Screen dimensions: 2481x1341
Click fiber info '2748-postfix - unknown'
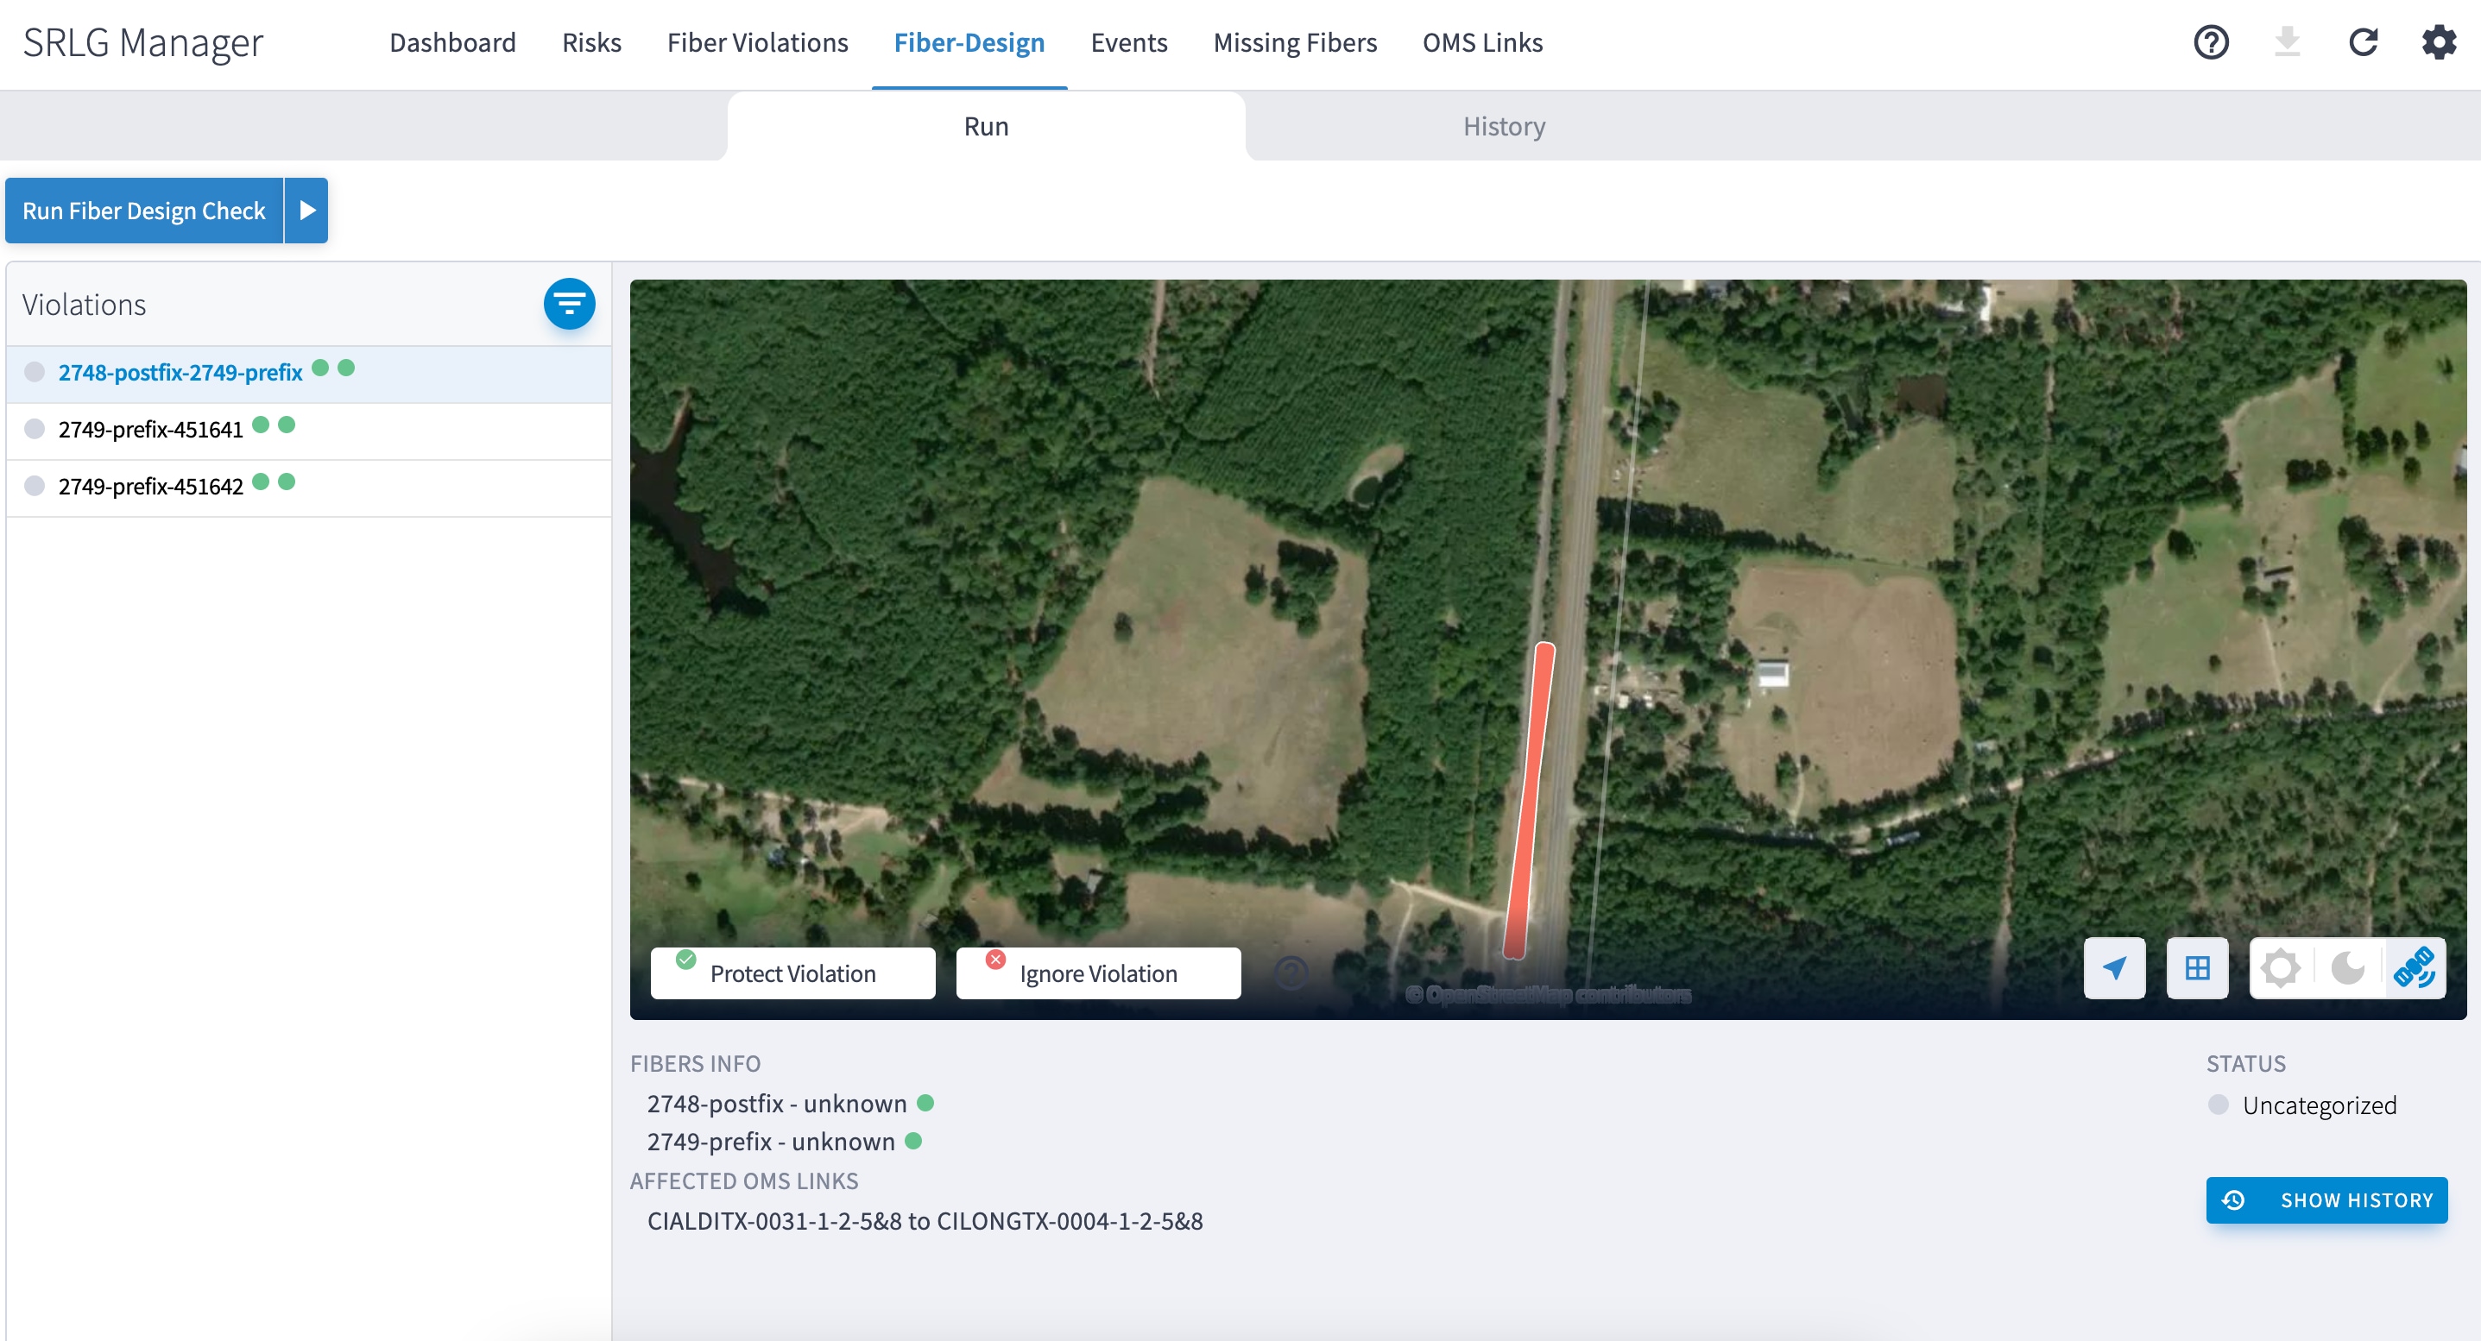(776, 1105)
